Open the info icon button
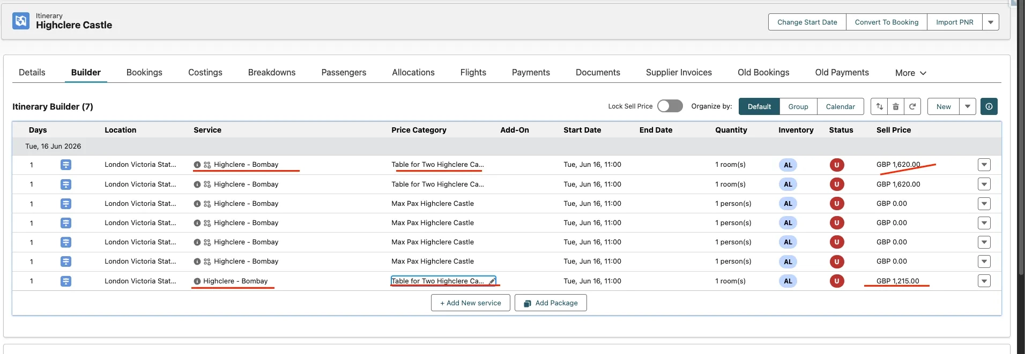The height and width of the screenshot is (354, 1025). click(x=989, y=106)
